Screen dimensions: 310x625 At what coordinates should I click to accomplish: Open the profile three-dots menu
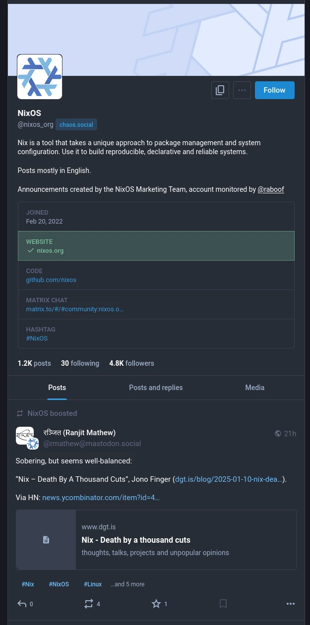coord(242,90)
